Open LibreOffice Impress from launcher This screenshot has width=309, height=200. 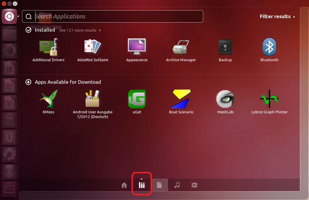point(9,103)
